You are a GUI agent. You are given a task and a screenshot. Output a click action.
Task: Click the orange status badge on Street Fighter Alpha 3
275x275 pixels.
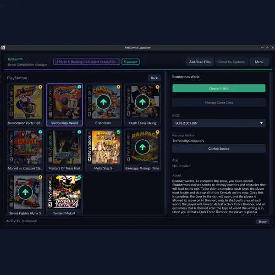click(x=40, y=177)
